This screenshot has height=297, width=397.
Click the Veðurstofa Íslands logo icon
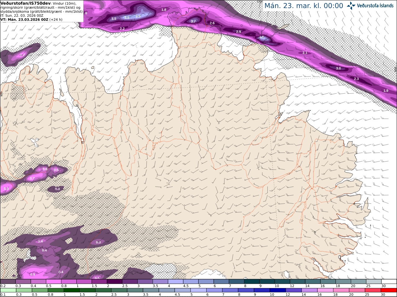(x=351, y=5)
